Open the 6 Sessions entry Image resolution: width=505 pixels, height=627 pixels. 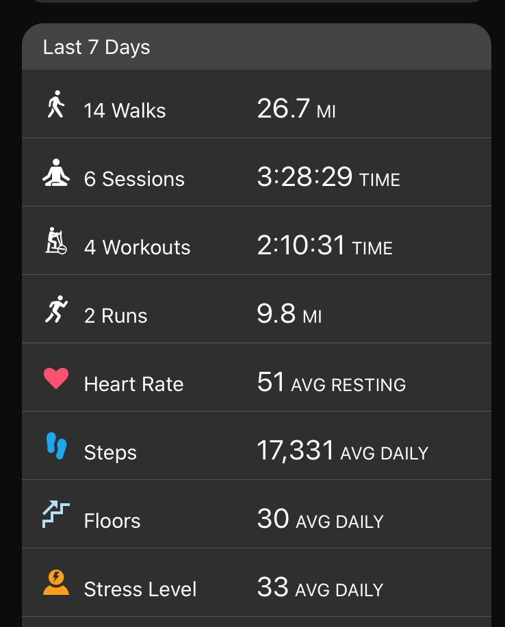pos(257,172)
